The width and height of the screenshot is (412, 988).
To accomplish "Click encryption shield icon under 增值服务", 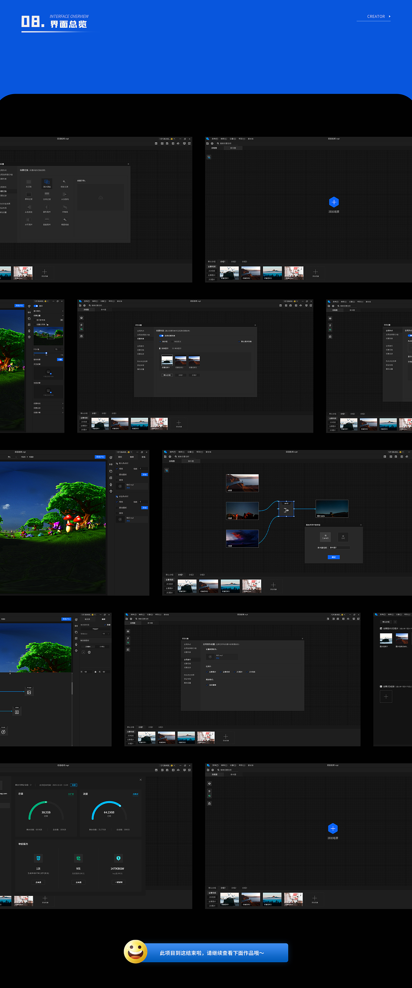I will pyautogui.click(x=78, y=858).
